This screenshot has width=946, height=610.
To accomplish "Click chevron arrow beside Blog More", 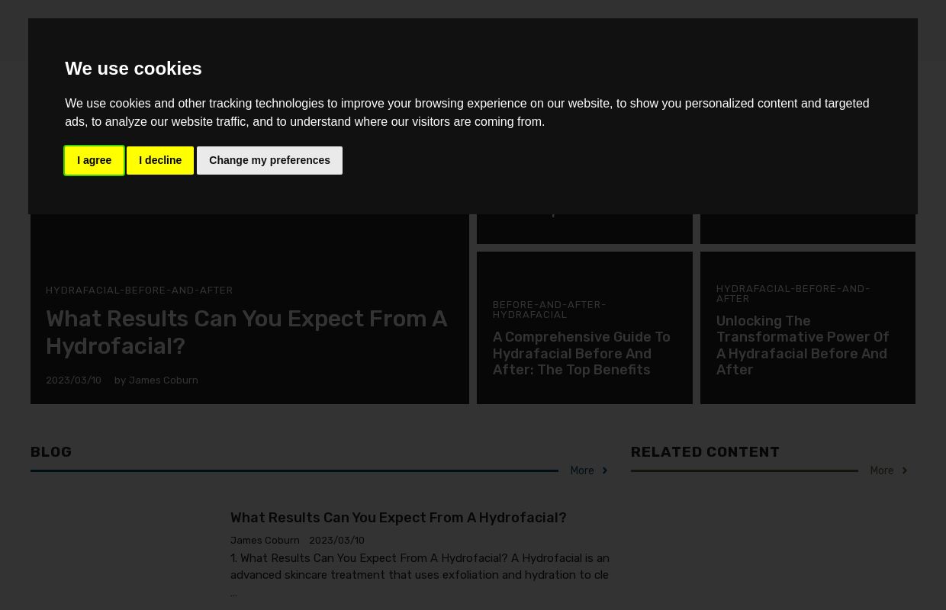I will (604, 471).
